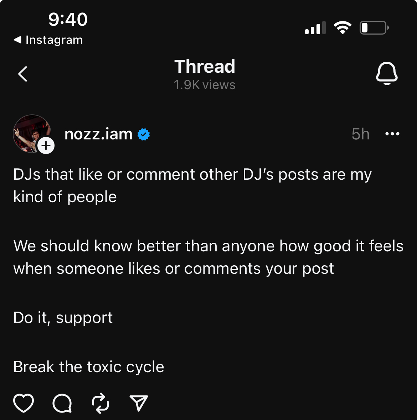This screenshot has height=420, width=417.
Task: Toggle notifications with the bell icon
Action: click(387, 73)
